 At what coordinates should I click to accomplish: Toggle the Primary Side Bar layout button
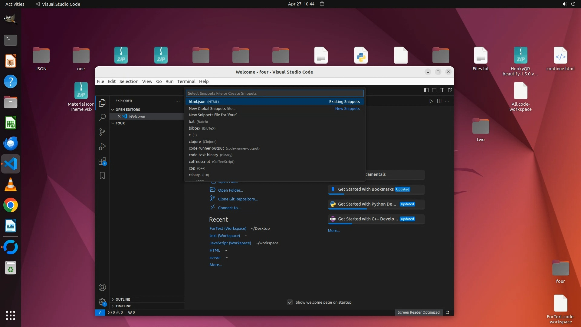click(x=426, y=90)
